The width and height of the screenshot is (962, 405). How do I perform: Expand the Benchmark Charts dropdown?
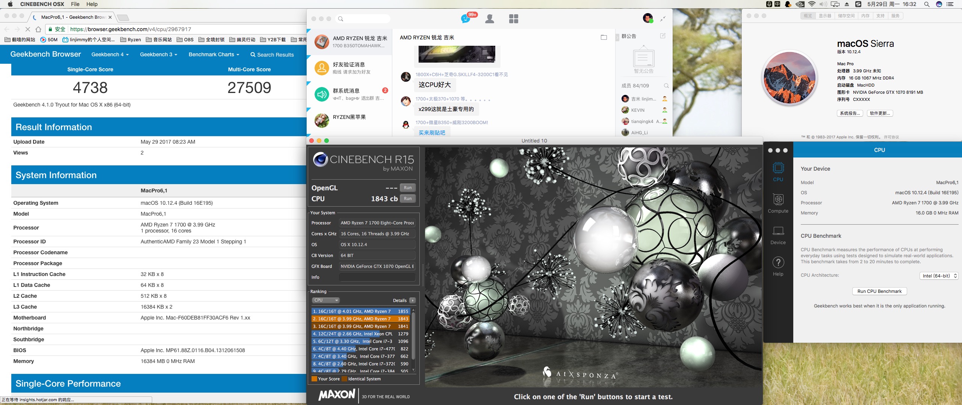(x=214, y=54)
